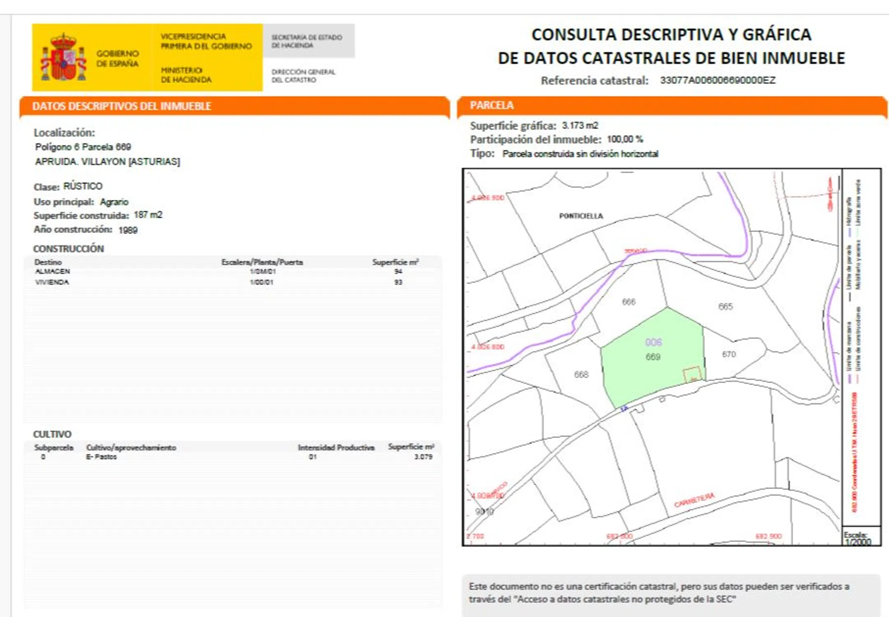
Task: Click the PONTICIELLA place label on map
Action: click(581, 216)
